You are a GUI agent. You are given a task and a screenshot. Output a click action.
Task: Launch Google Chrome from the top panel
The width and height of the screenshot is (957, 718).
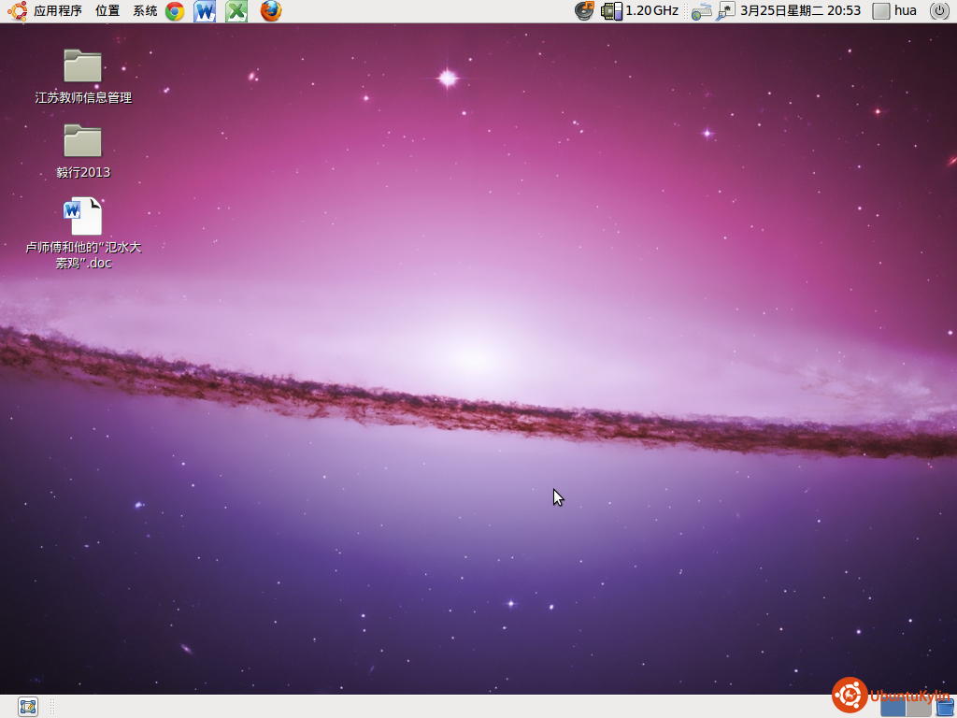click(175, 11)
